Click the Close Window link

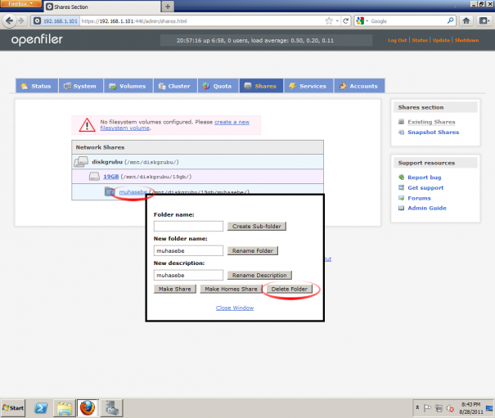(x=235, y=308)
